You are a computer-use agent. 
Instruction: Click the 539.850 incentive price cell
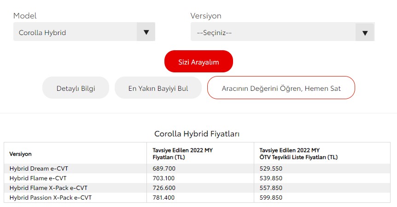[271, 178]
